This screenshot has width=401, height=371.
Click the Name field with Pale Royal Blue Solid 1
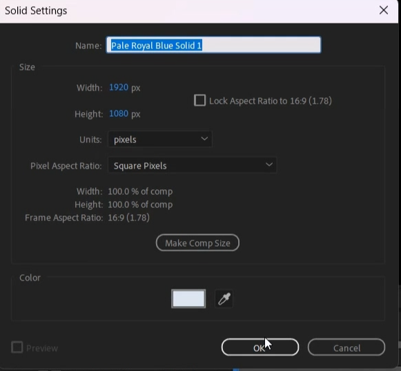point(213,45)
